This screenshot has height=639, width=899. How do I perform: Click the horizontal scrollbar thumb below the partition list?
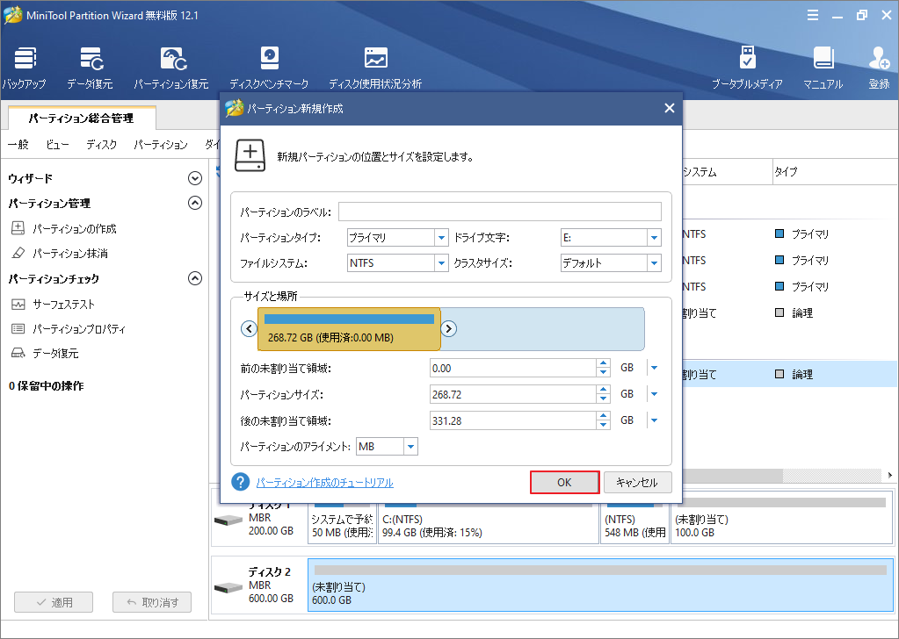tap(732, 475)
